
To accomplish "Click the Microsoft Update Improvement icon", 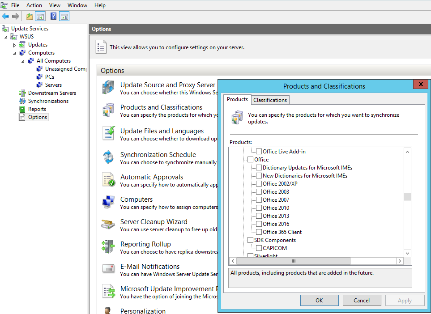I will coord(108,291).
